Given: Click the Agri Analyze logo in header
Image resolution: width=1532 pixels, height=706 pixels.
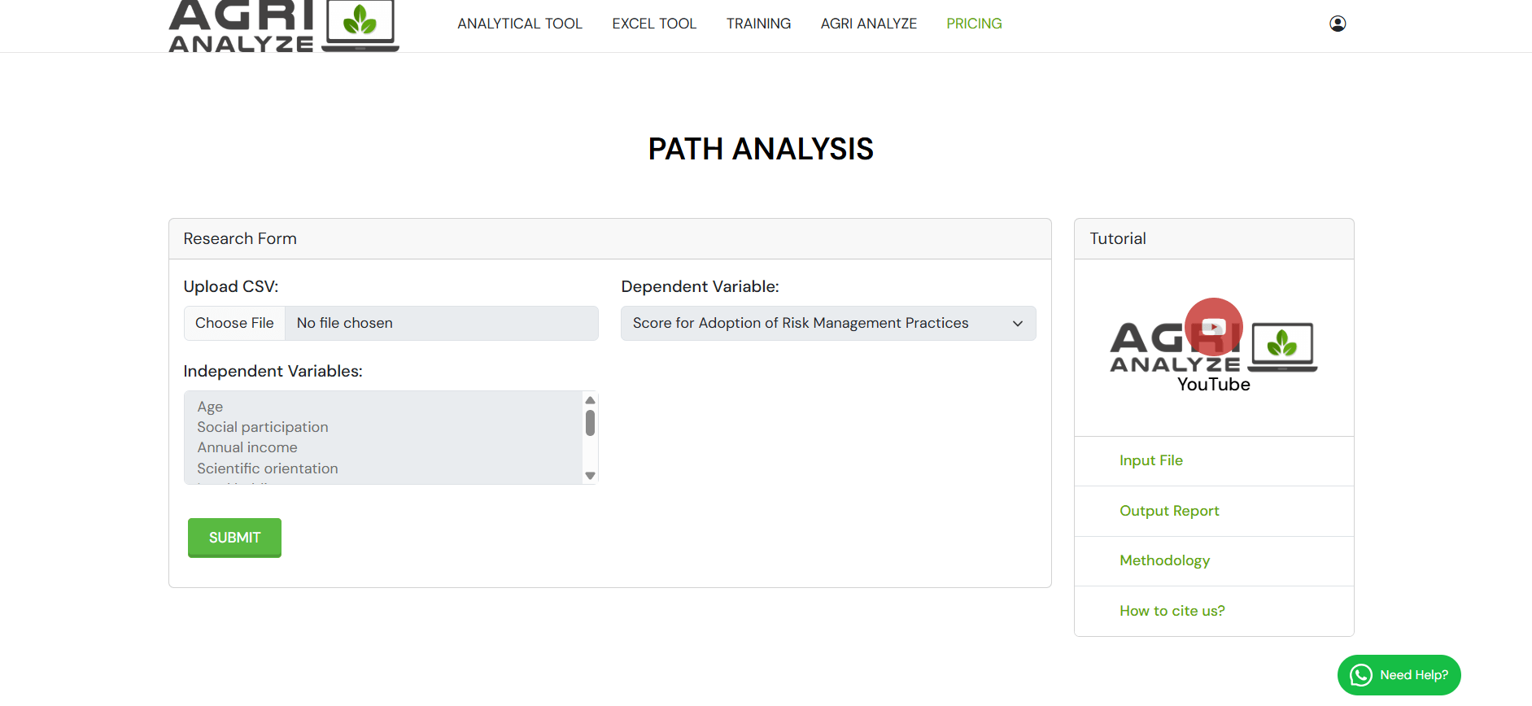Looking at the screenshot, I should (283, 26).
